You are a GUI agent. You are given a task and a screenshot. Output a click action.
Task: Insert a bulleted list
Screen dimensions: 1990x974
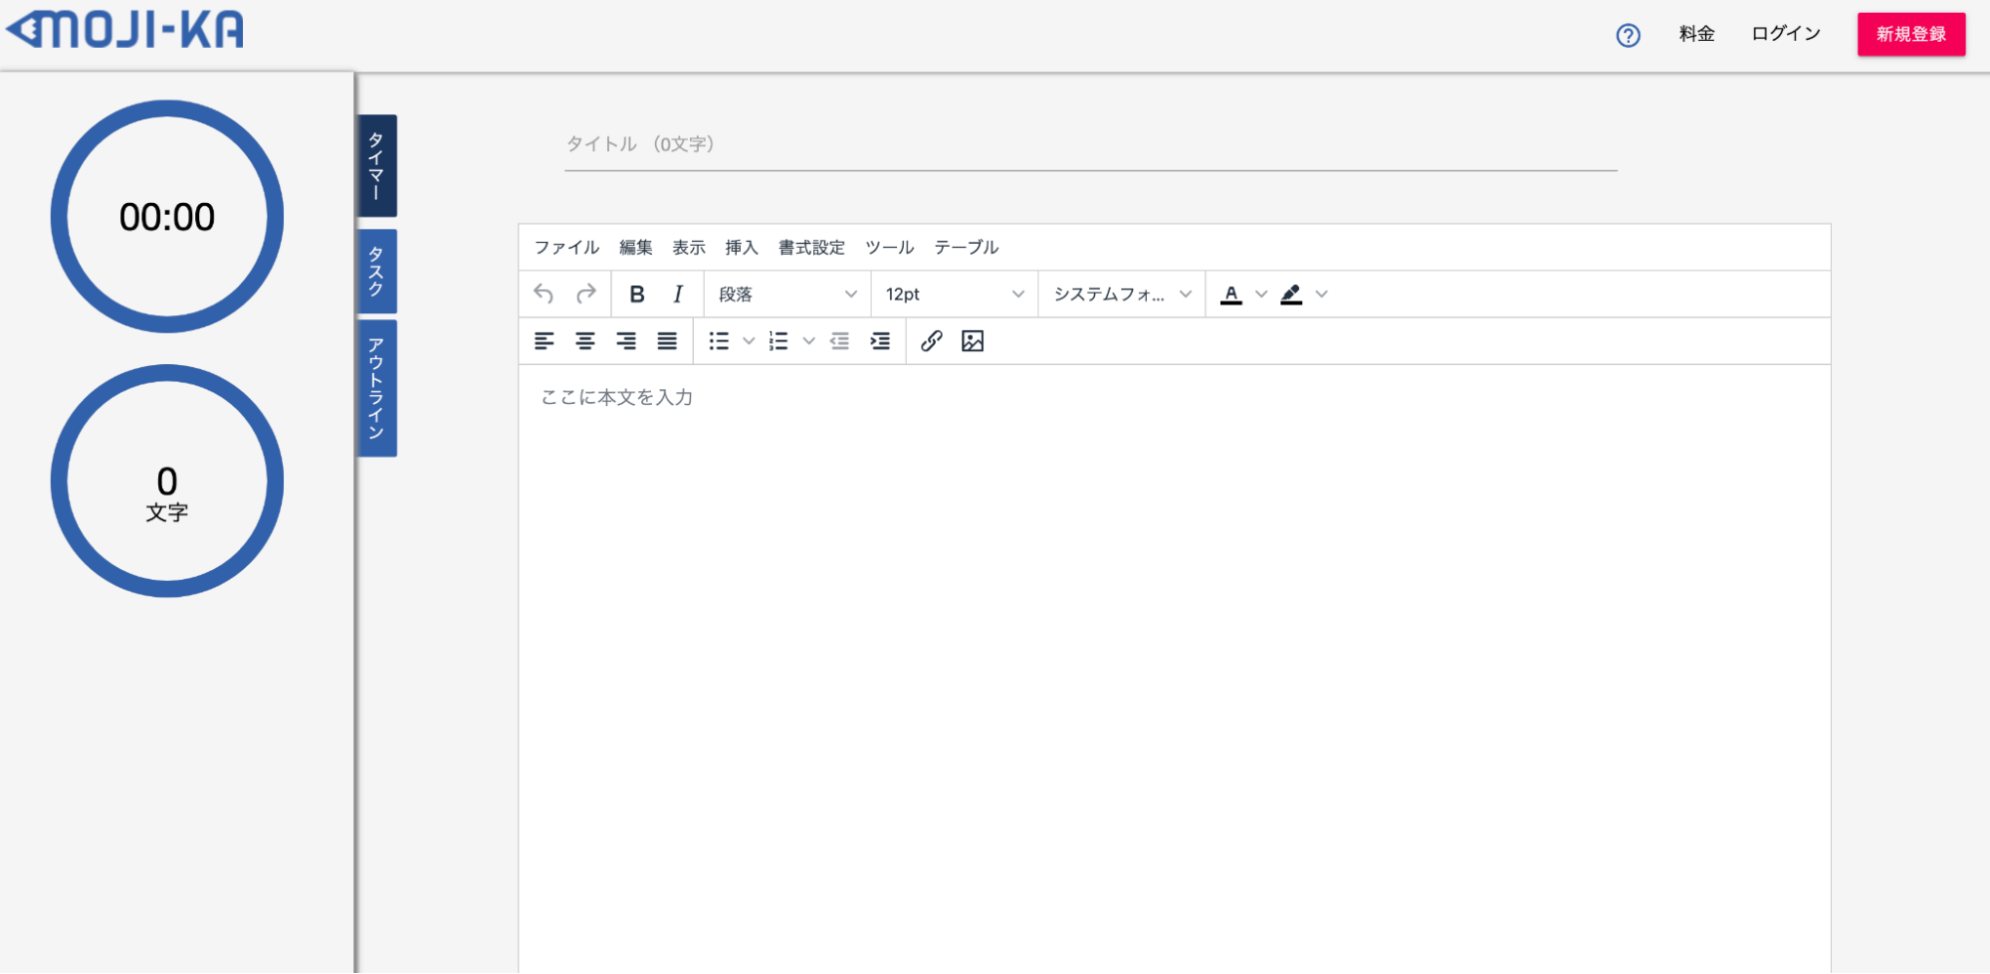[719, 341]
